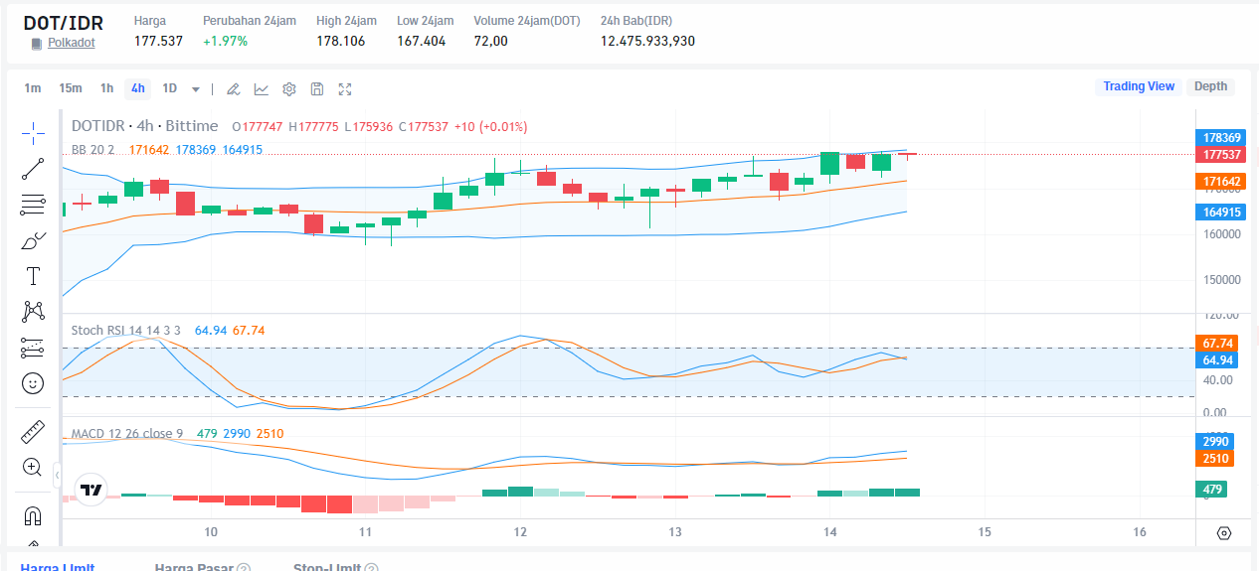Open the drawing style pencil icon
Screen dimensions: 1259x571
tap(233, 88)
